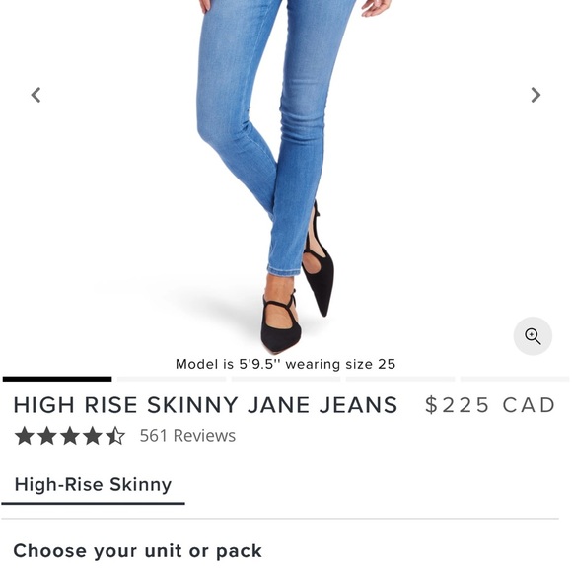The image size is (572, 572).
Task: Jump to the fourth image indicator segment
Action: 400,379
